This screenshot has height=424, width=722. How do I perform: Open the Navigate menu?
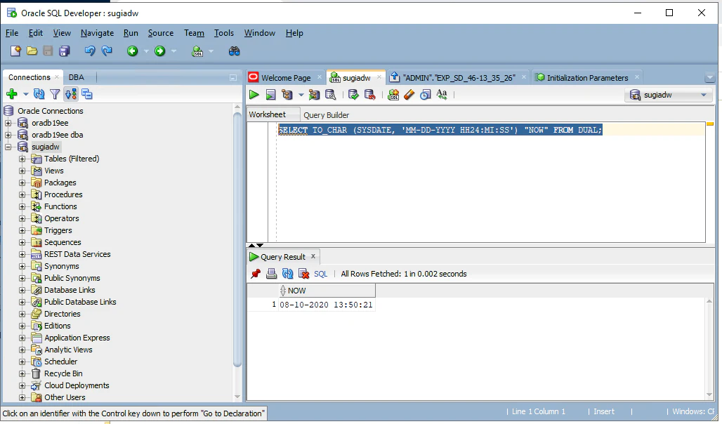(x=97, y=33)
